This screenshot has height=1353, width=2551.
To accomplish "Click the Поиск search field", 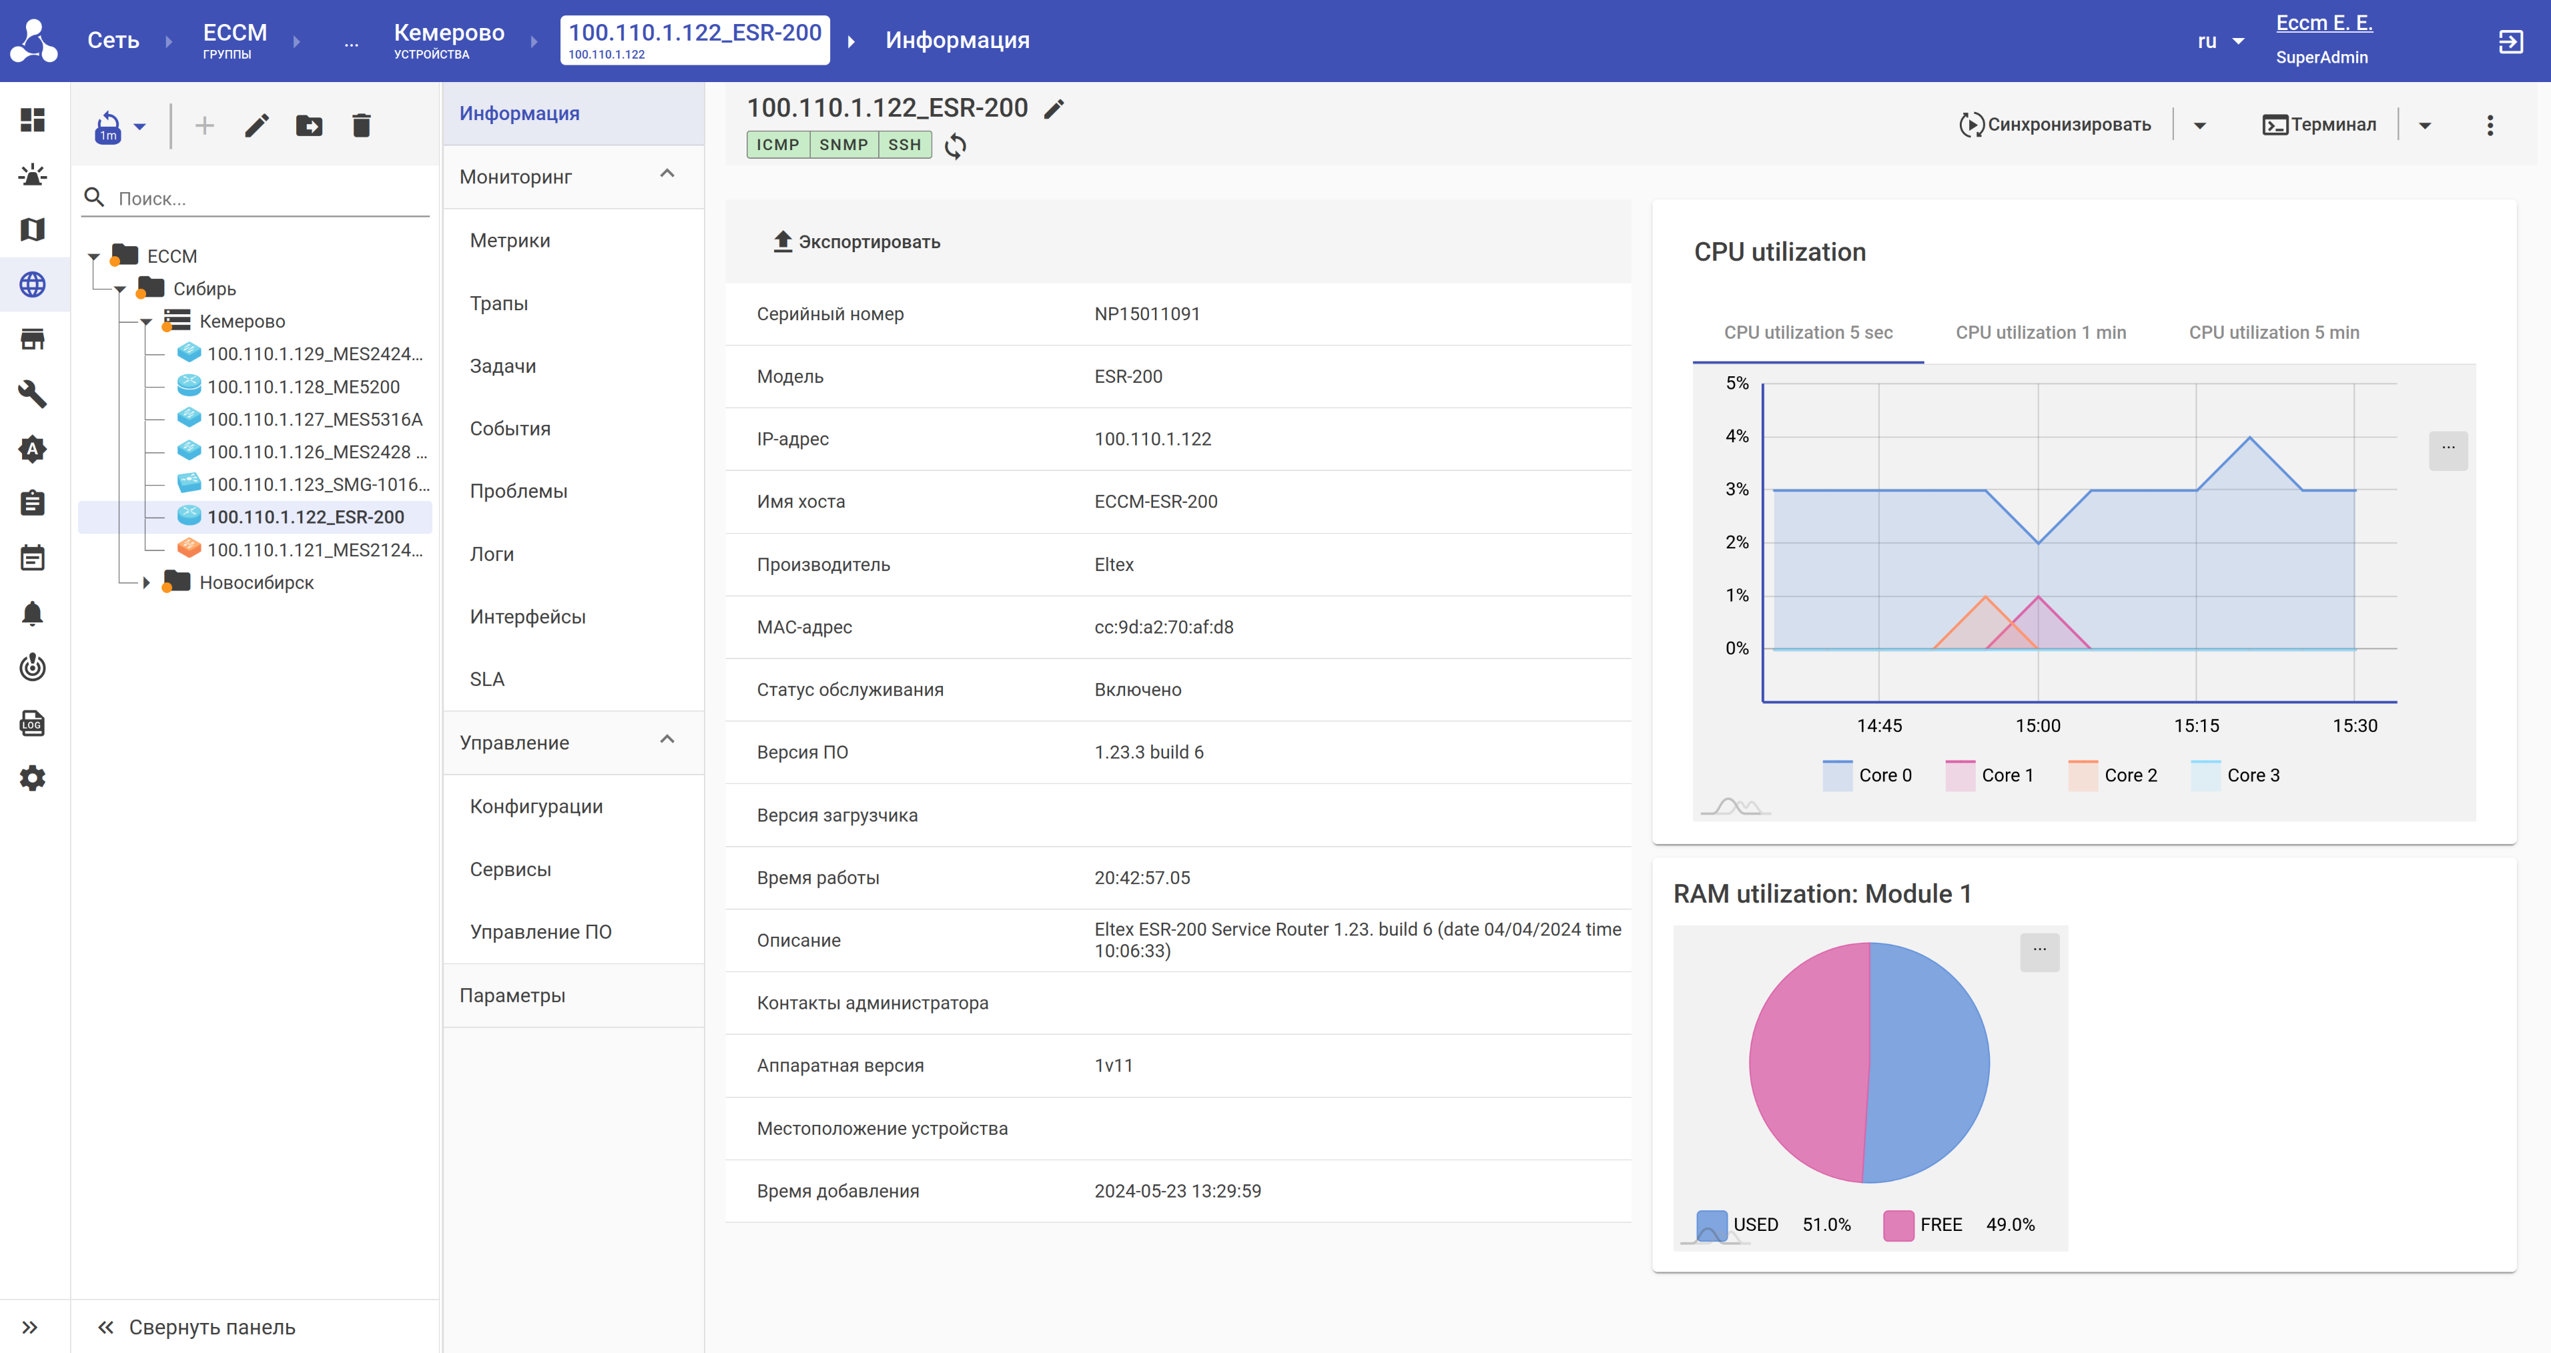I will tap(268, 198).
